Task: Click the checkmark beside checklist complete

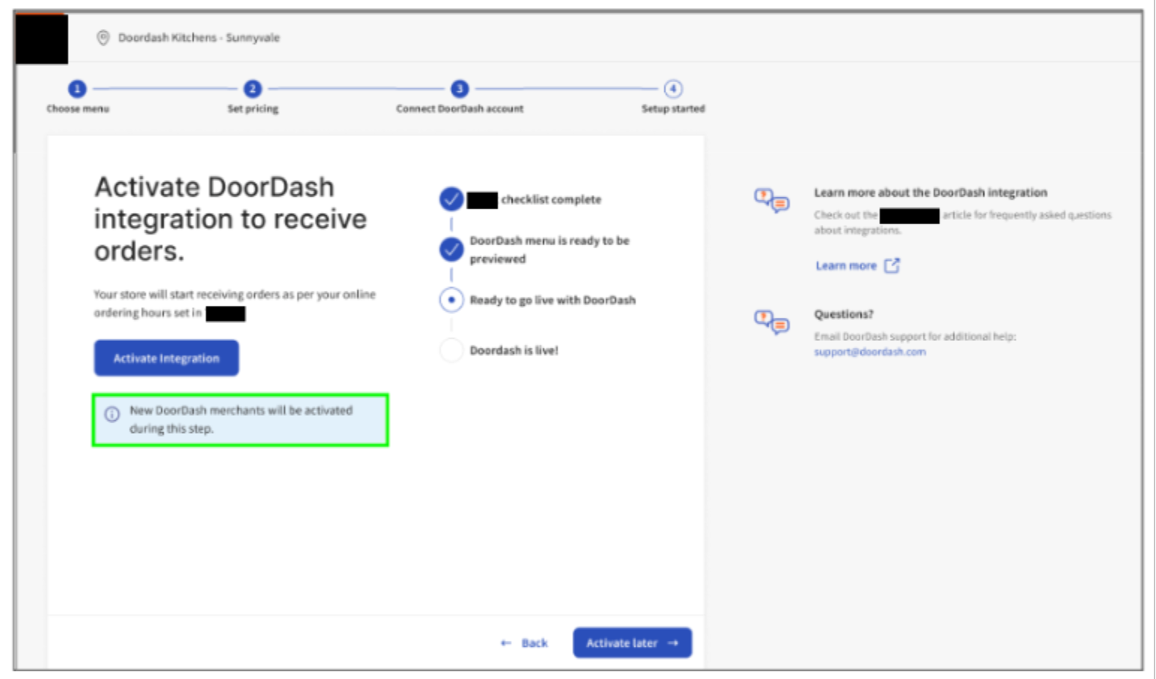Action: point(451,200)
